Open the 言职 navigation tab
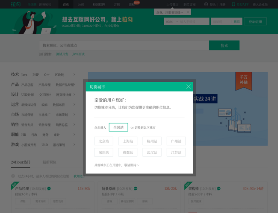 point(117,4)
